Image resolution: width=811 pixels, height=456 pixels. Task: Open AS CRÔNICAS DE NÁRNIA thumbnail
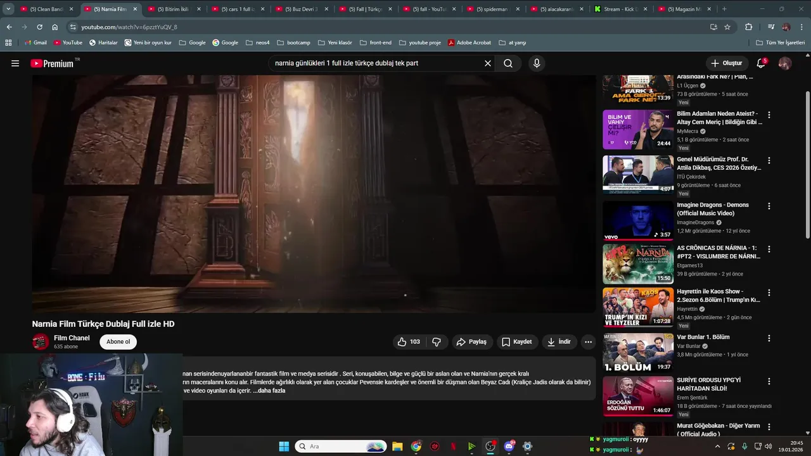pos(638,264)
